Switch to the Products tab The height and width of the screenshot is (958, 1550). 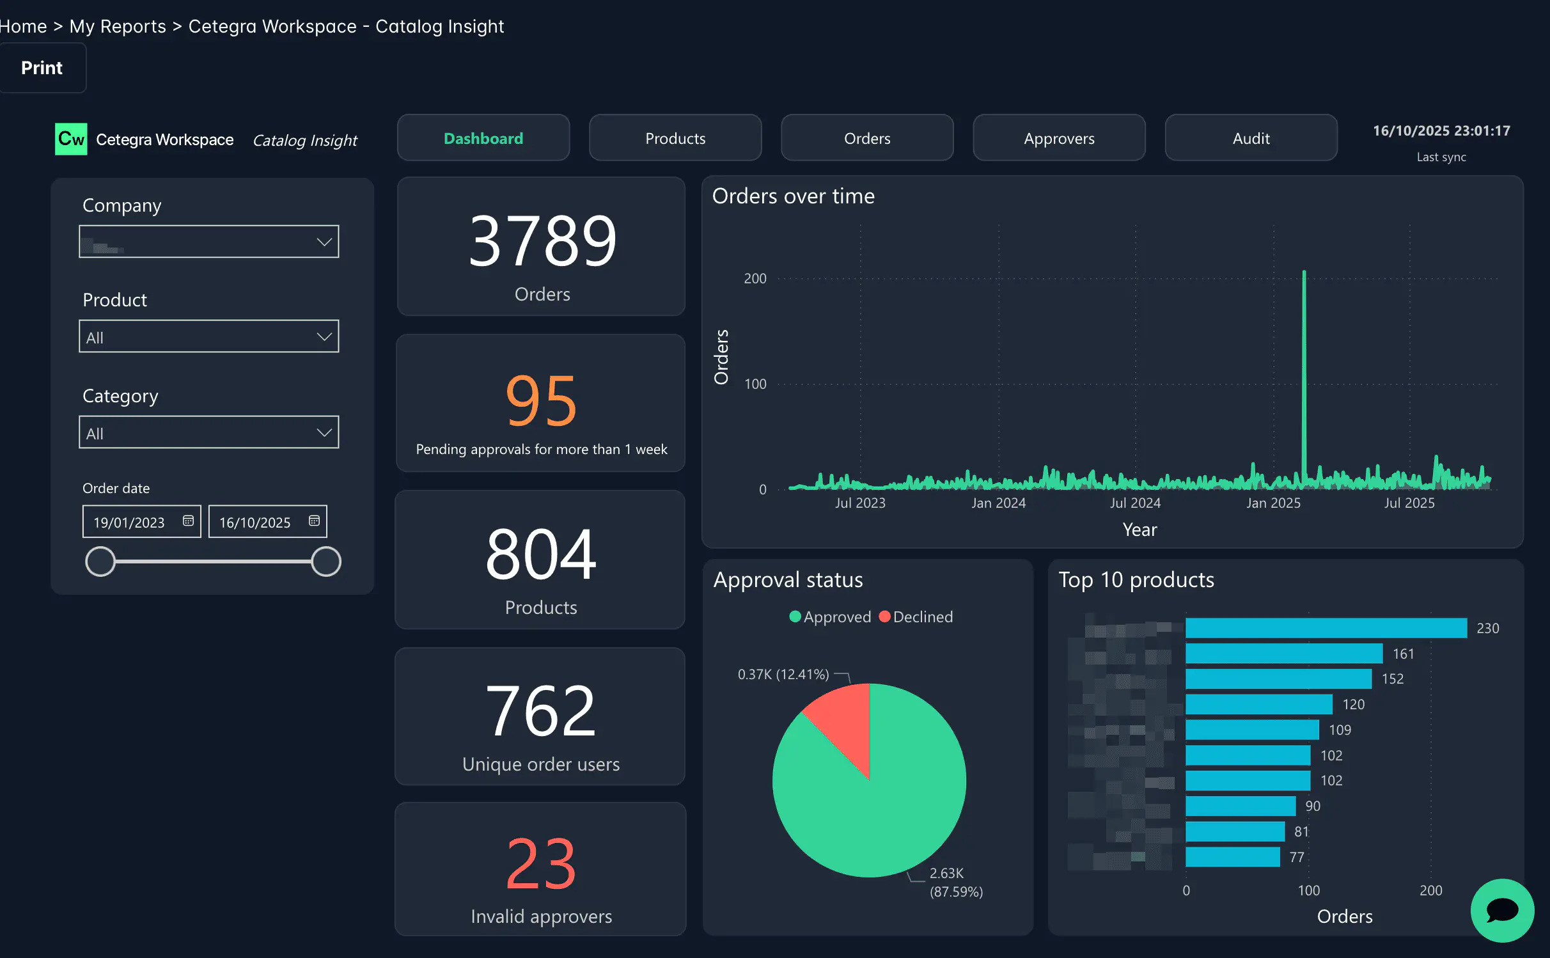tap(675, 137)
